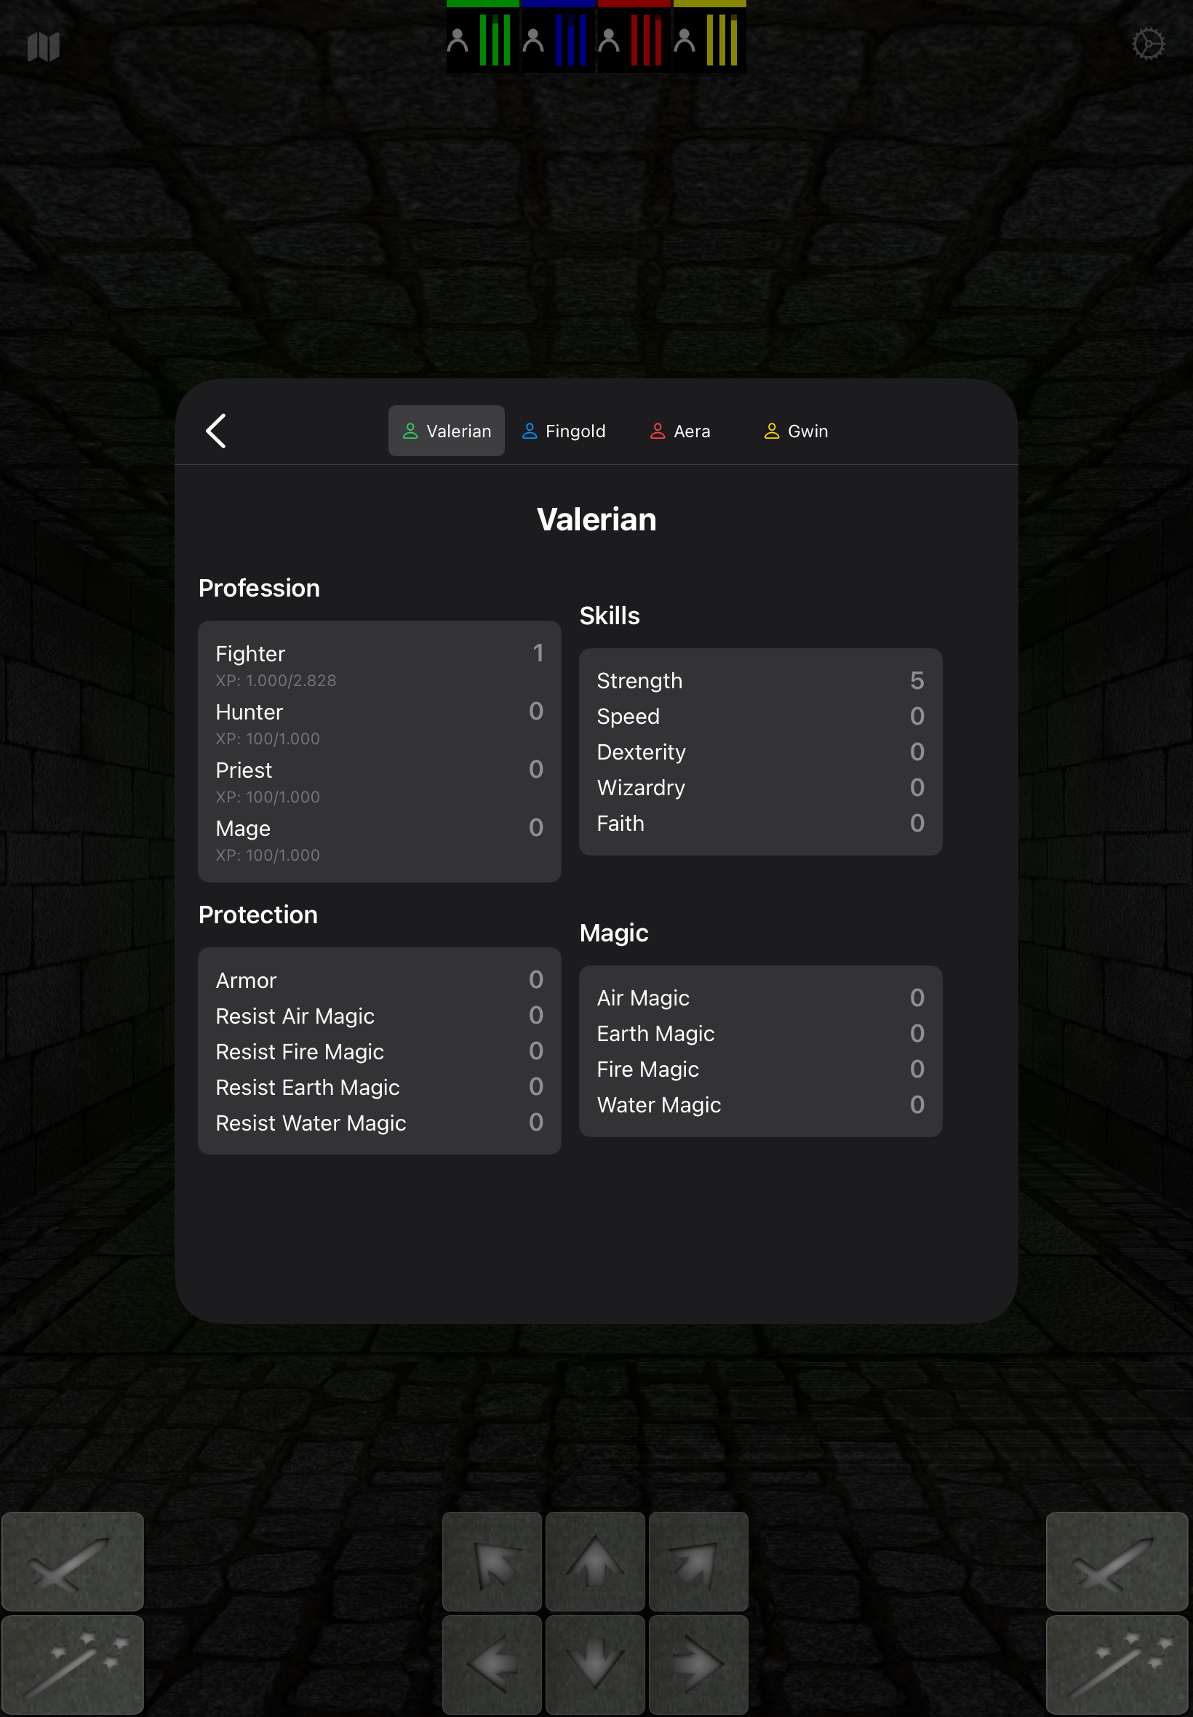
Task: Switch to the Fingold character tab
Action: tap(564, 431)
